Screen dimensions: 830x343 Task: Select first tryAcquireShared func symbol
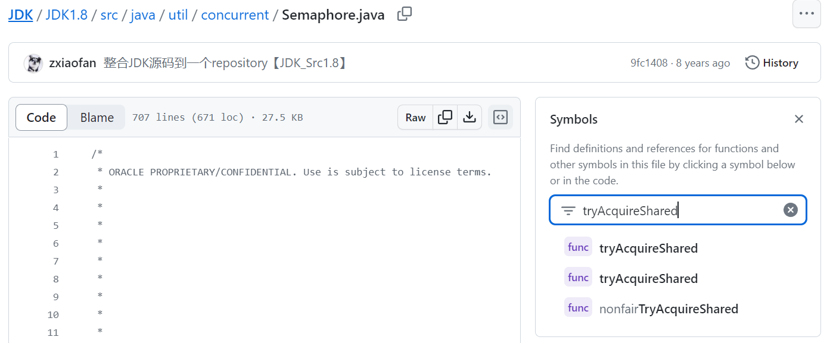[648, 248]
